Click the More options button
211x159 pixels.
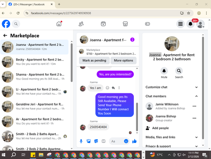124,61
